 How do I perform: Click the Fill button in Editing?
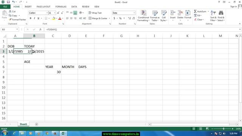(198, 15)
